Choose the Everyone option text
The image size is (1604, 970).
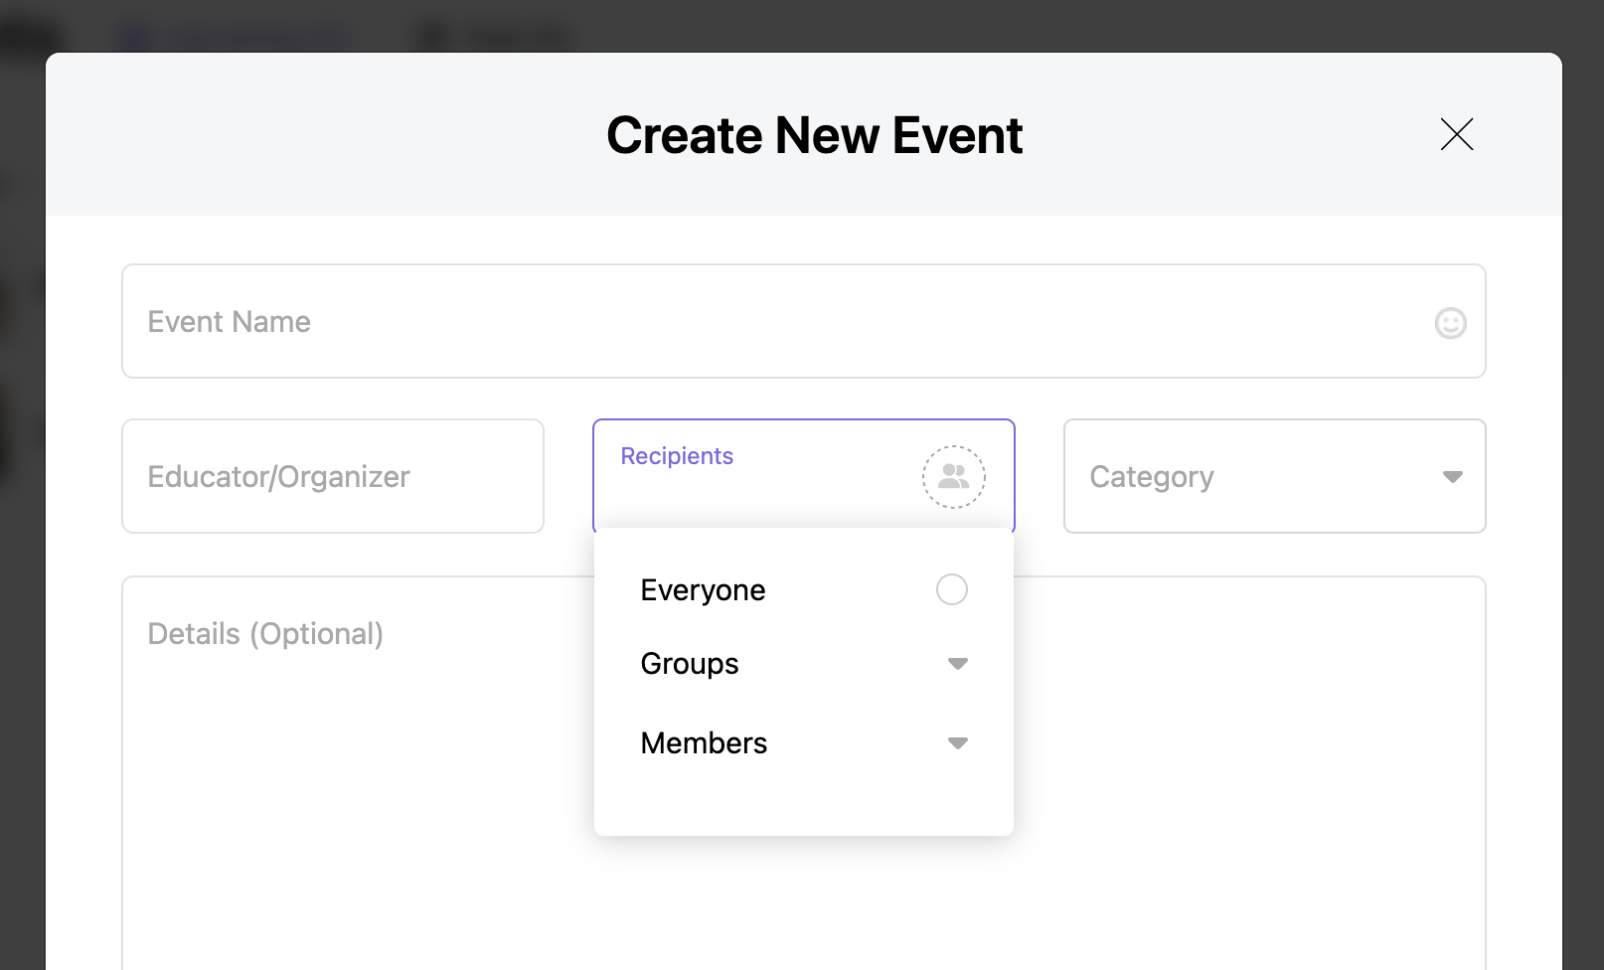703,590
